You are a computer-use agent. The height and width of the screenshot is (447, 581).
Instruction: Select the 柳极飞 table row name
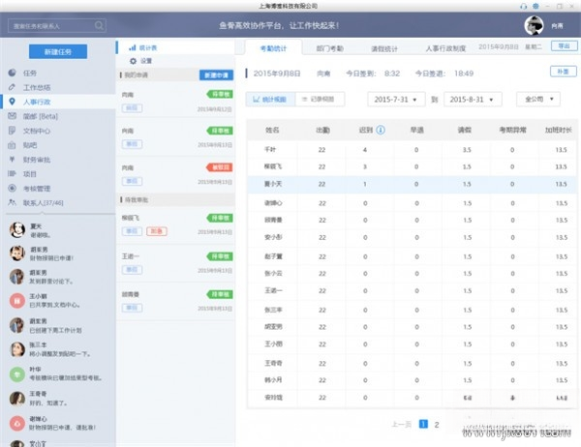(x=273, y=166)
